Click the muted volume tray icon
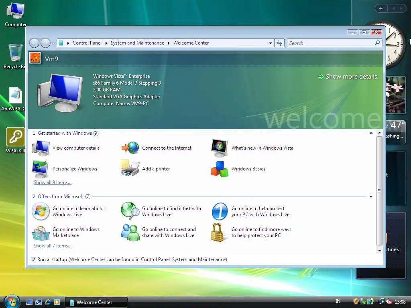This screenshot has height=308, width=411. pyautogui.click(x=389, y=302)
